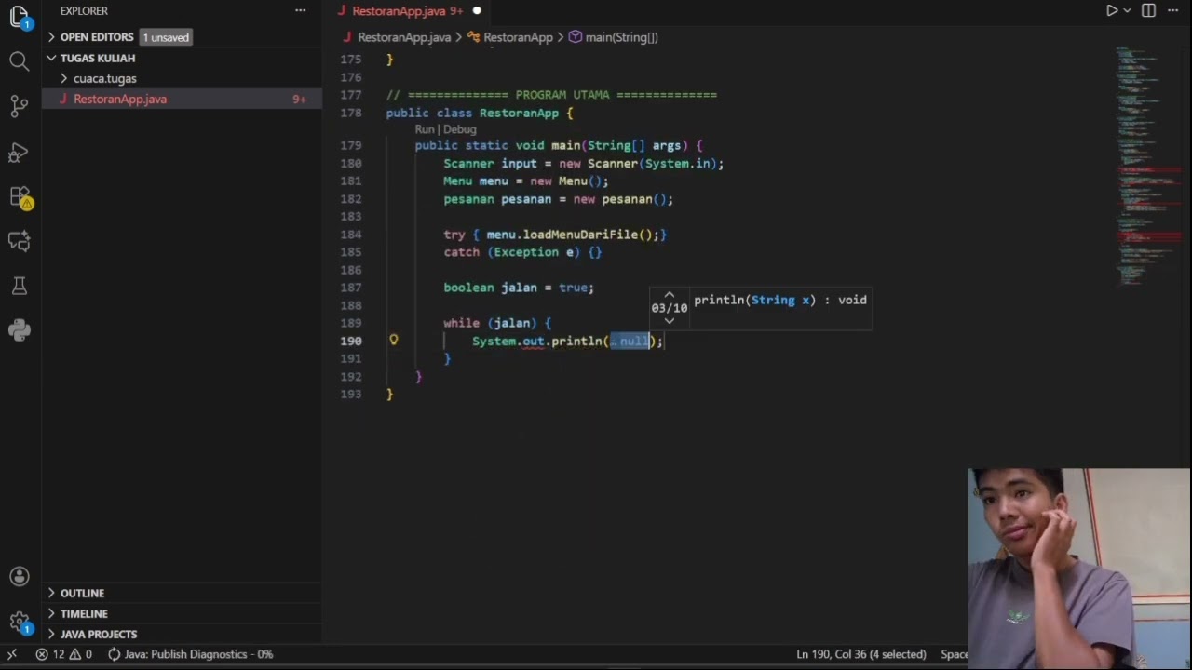The height and width of the screenshot is (670, 1192).
Task: Click the 'boolean jalan = true;' line
Action: tap(519, 288)
